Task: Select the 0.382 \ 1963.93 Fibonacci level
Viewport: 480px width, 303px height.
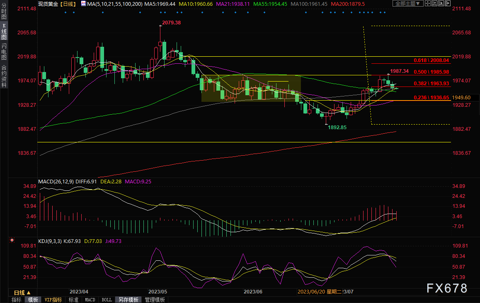Action: pos(432,84)
